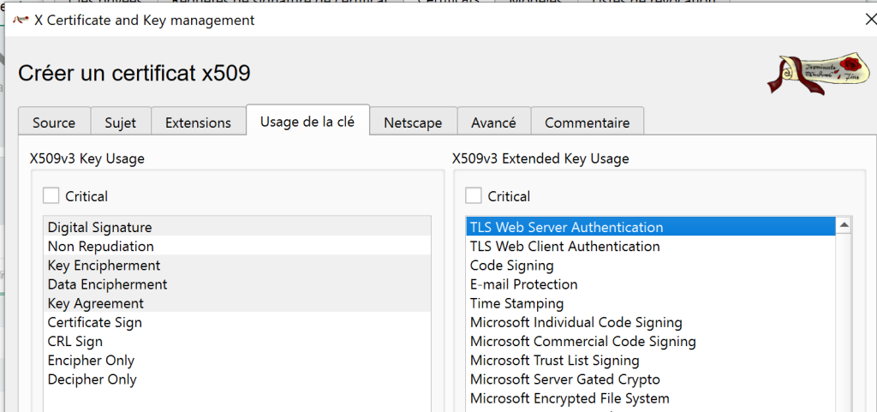Go to the Extensions tab
Viewport: 877px width, 412px height.
[x=198, y=122]
